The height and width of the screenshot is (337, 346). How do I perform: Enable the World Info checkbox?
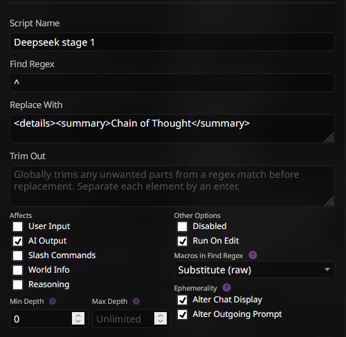(18, 270)
